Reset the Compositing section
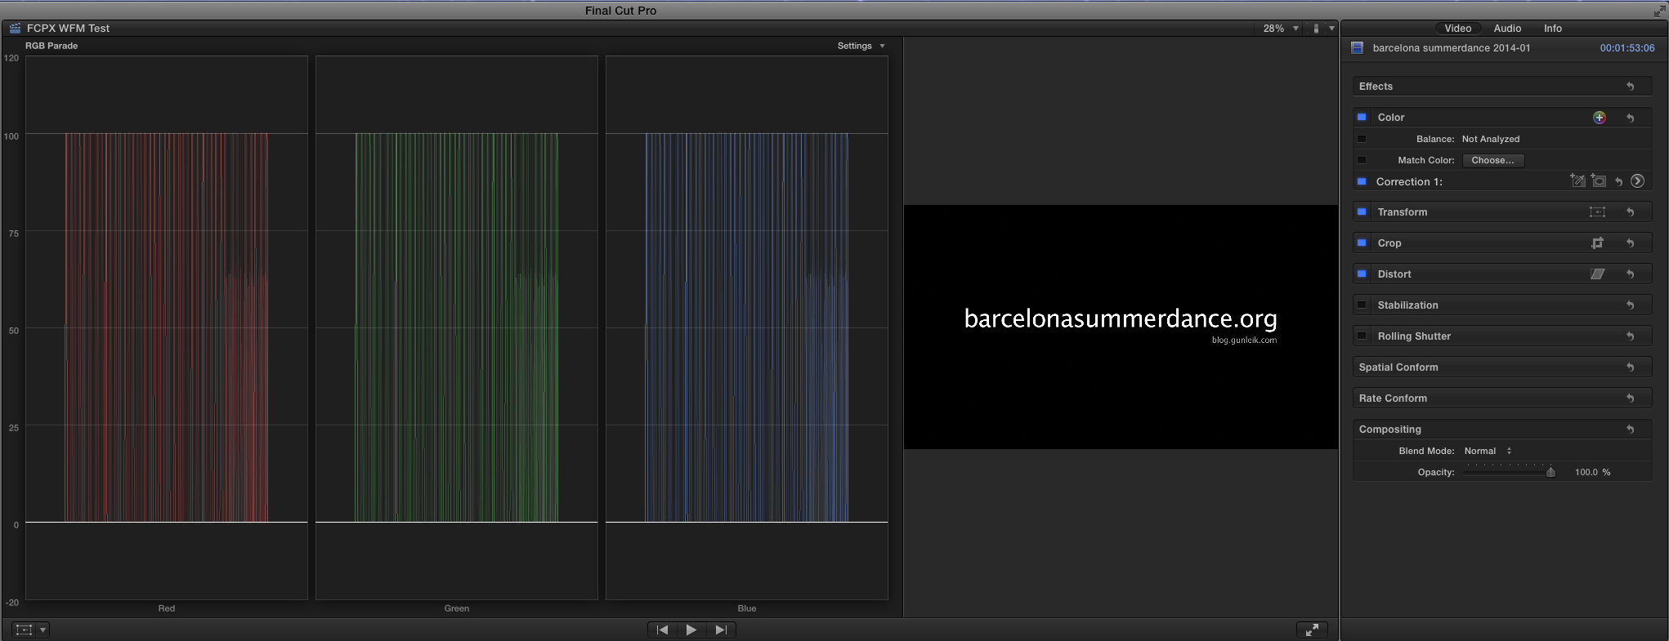This screenshot has width=1669, height=641. 1630,430
